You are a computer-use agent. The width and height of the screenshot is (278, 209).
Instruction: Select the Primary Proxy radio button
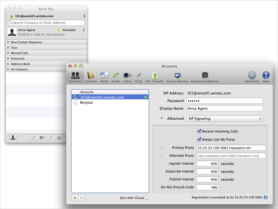click(x=162, y=148)
